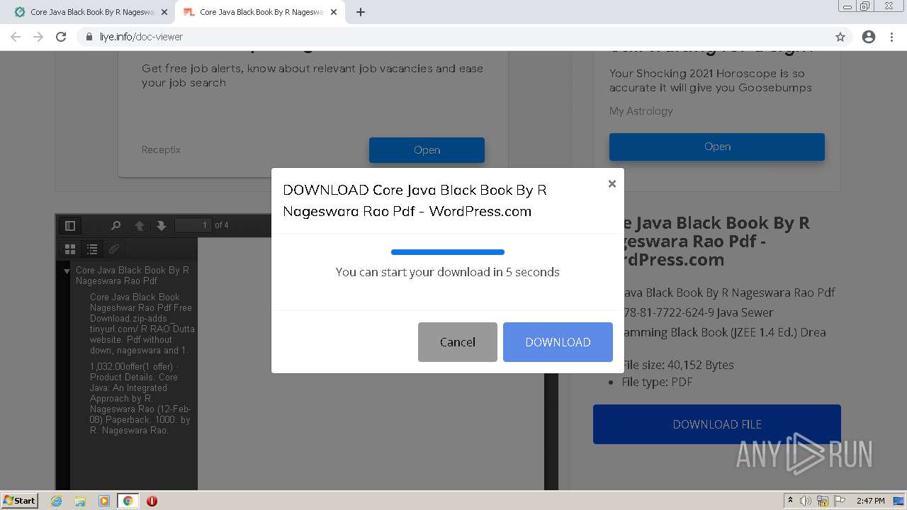Select outline item 'Core Java Black Book By R Nageswara Rao Pdf'
The width and height of the screenshot is (907, 510).
(x=133, y=276)
